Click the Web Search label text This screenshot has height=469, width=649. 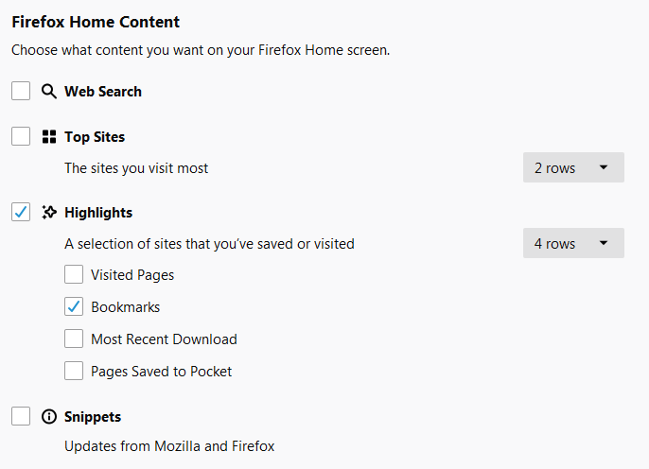(x=103, y=92)
